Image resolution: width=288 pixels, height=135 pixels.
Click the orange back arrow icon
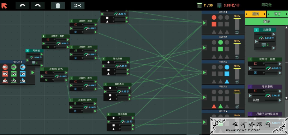click(x=4, y=6)
